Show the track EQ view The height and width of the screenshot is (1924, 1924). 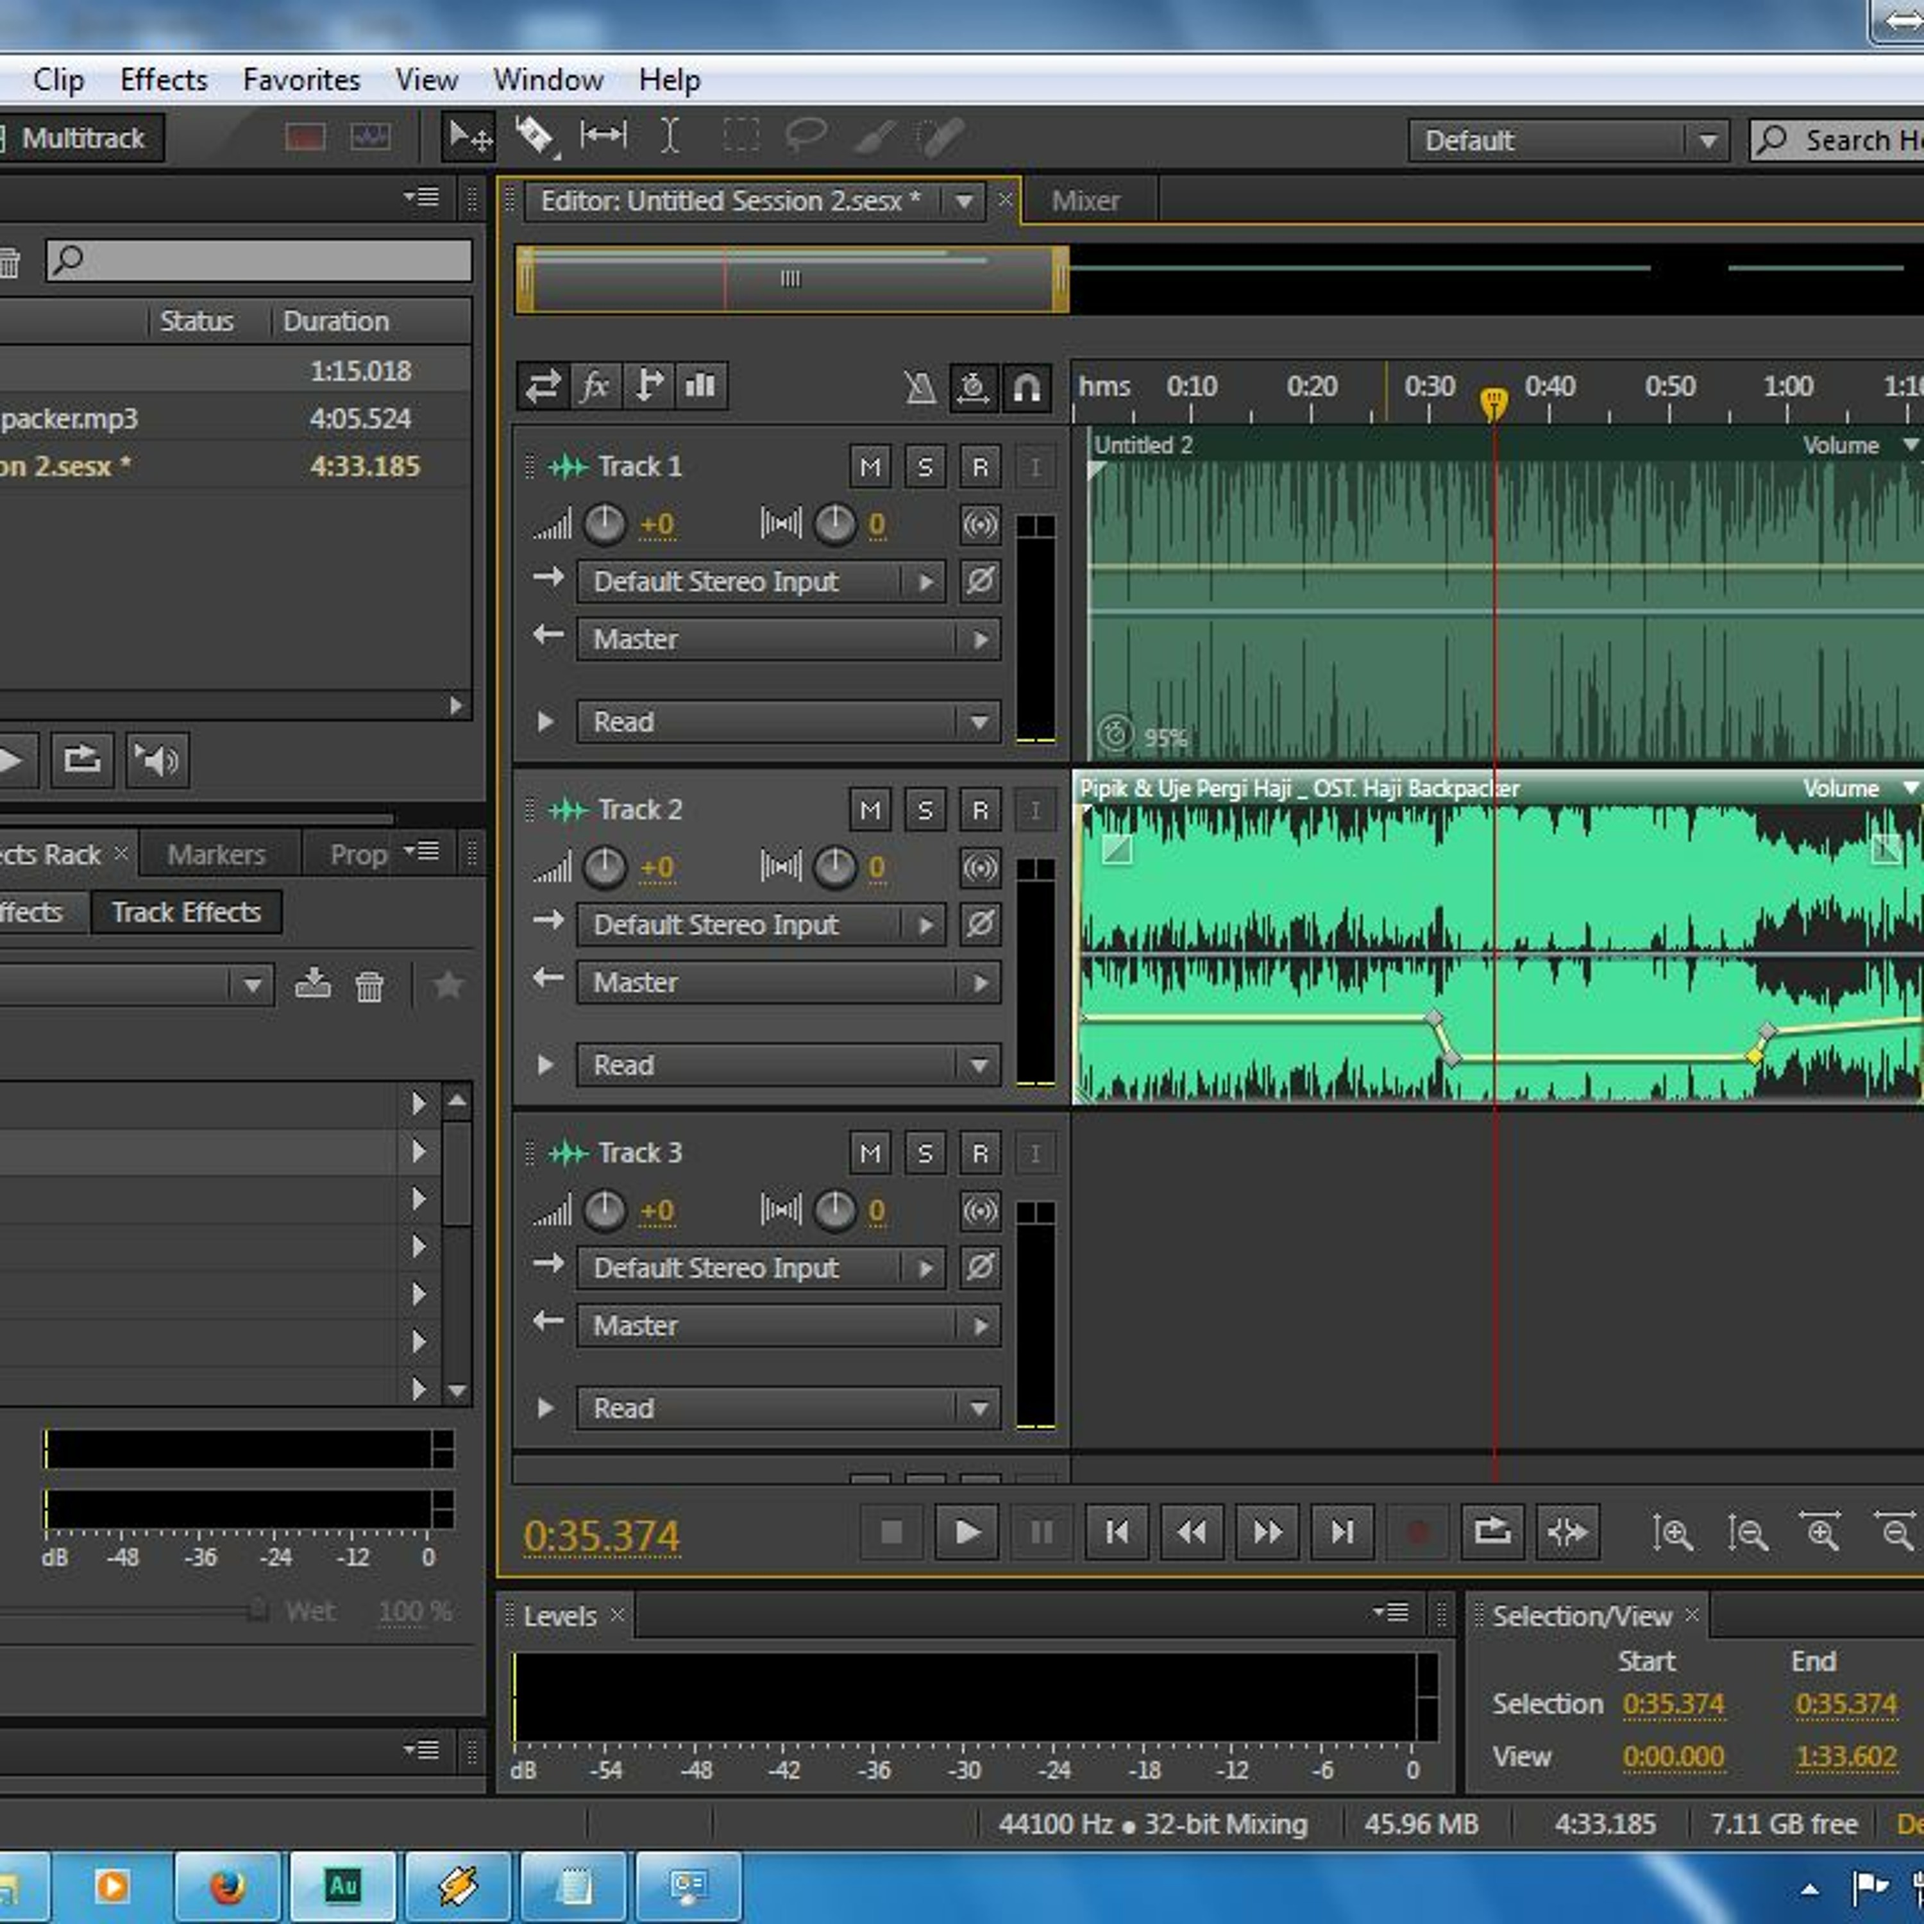(x=701, y=385)
